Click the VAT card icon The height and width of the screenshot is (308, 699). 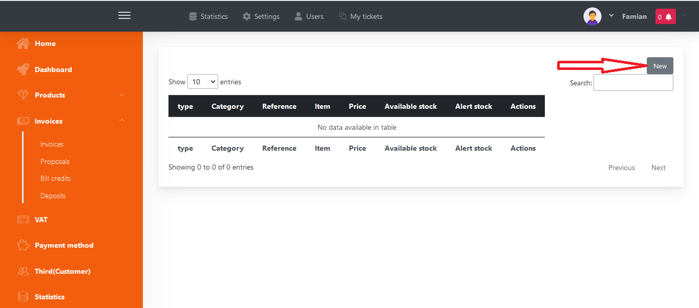[23, 220]
